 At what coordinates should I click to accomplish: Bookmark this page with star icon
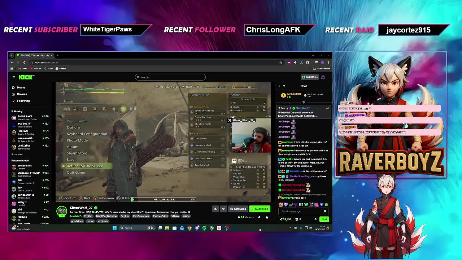pyautogui.click(x=280, y=62)
